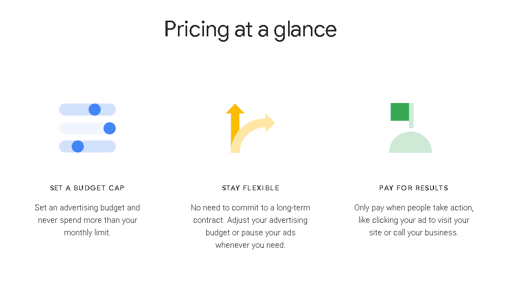
Task: Click the middle slider's light track
Action: pos(87,128)
